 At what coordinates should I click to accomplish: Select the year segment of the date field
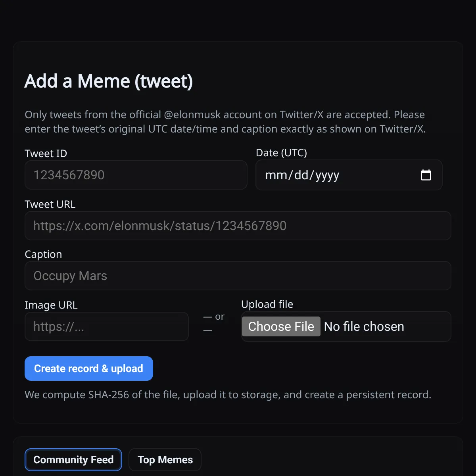point(327,175)
